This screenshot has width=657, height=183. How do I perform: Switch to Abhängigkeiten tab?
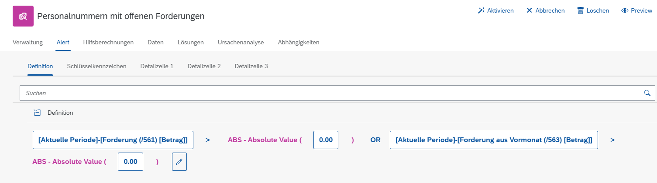pyautogui.click(x=299, y=42)
